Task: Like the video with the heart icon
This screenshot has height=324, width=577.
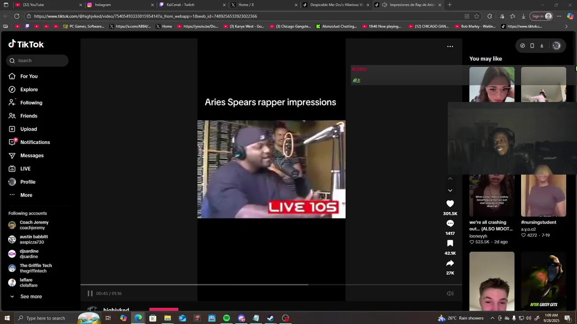Action: (450, 204)
